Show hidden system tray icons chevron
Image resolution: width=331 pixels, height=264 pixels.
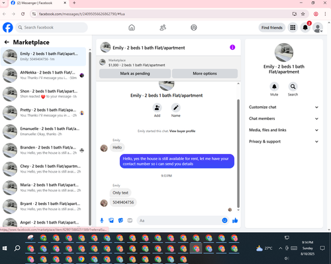pyautogui.click(x=280, y=248)
